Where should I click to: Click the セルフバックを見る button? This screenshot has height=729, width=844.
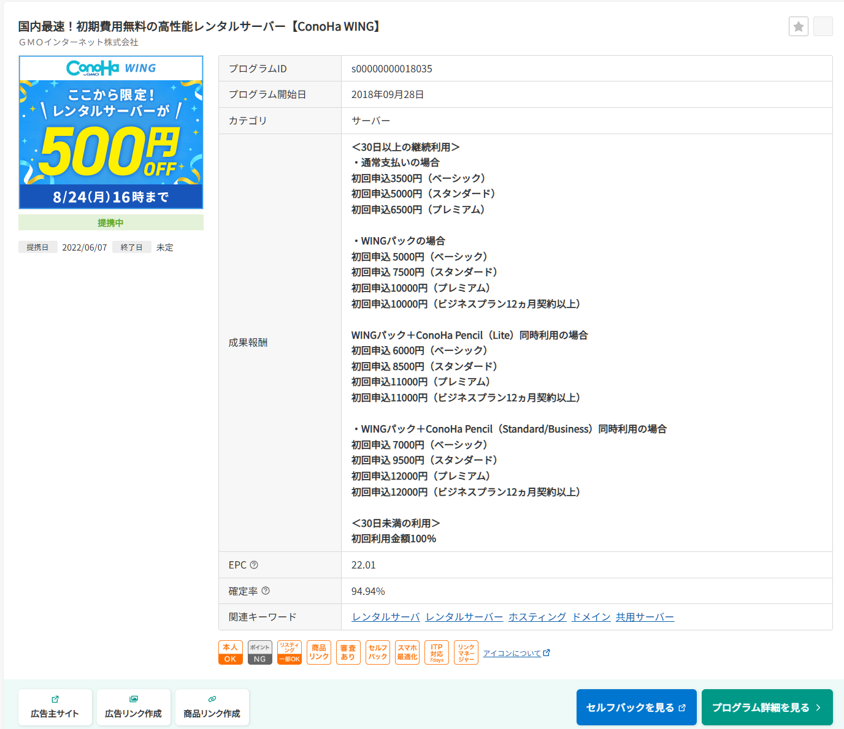point(637,708)
